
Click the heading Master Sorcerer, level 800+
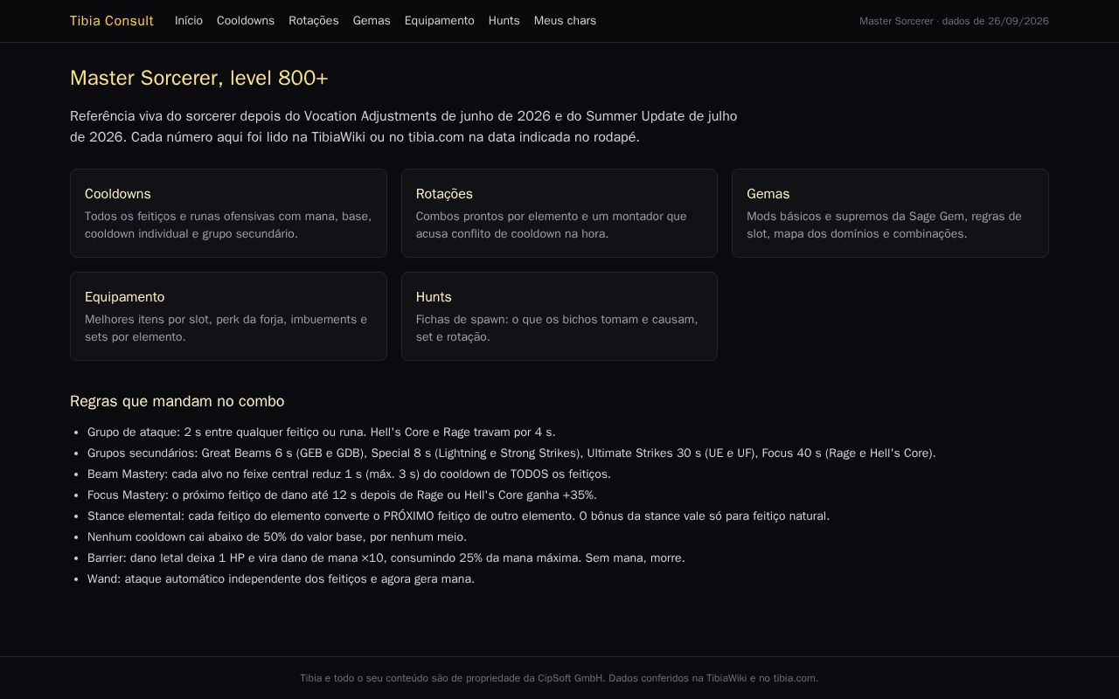[199, 79]
